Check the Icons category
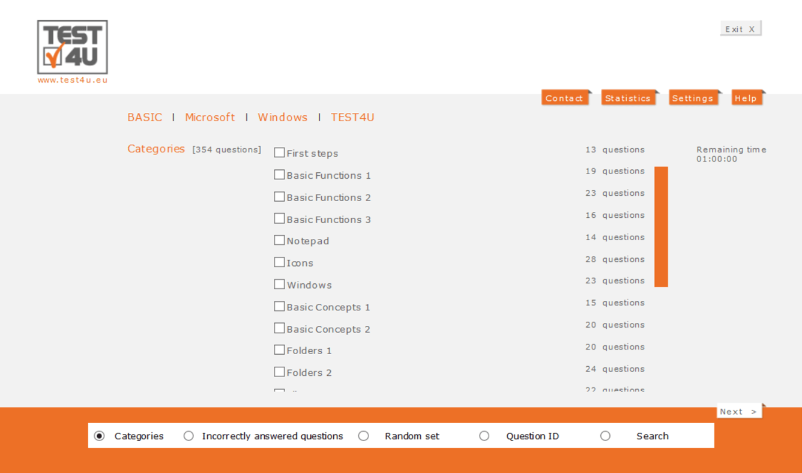Viewport: 802px width, 473px height. click(279, 262)
